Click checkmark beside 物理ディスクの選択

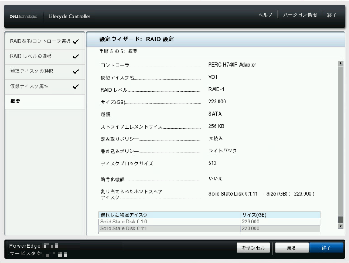click(76, 71)
